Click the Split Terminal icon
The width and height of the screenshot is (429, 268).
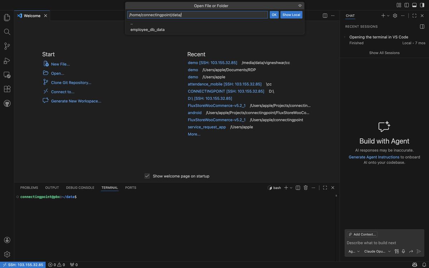(298, 188)
